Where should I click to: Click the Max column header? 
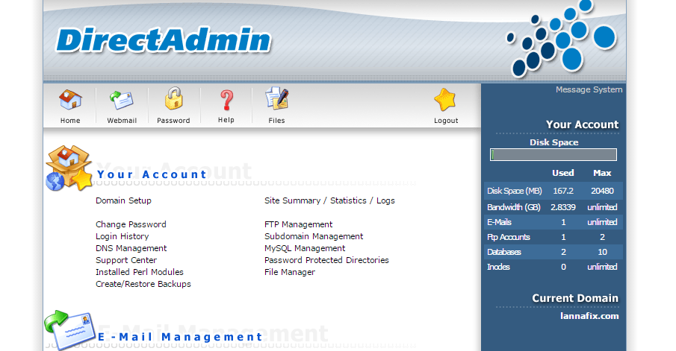click(602, 173)
